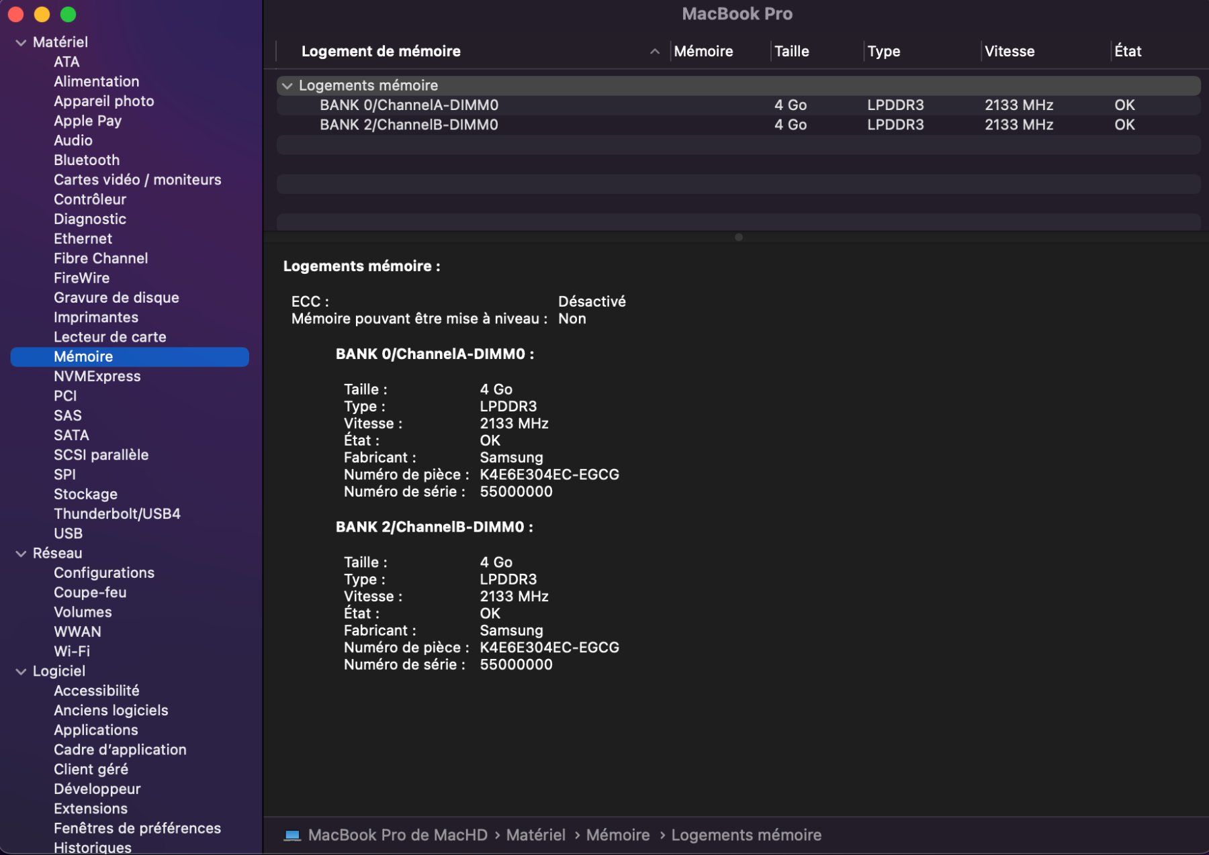Select SPI in the sidebar
The image size is (1209, 855).
pyautogui.click(x=65, y=474)
